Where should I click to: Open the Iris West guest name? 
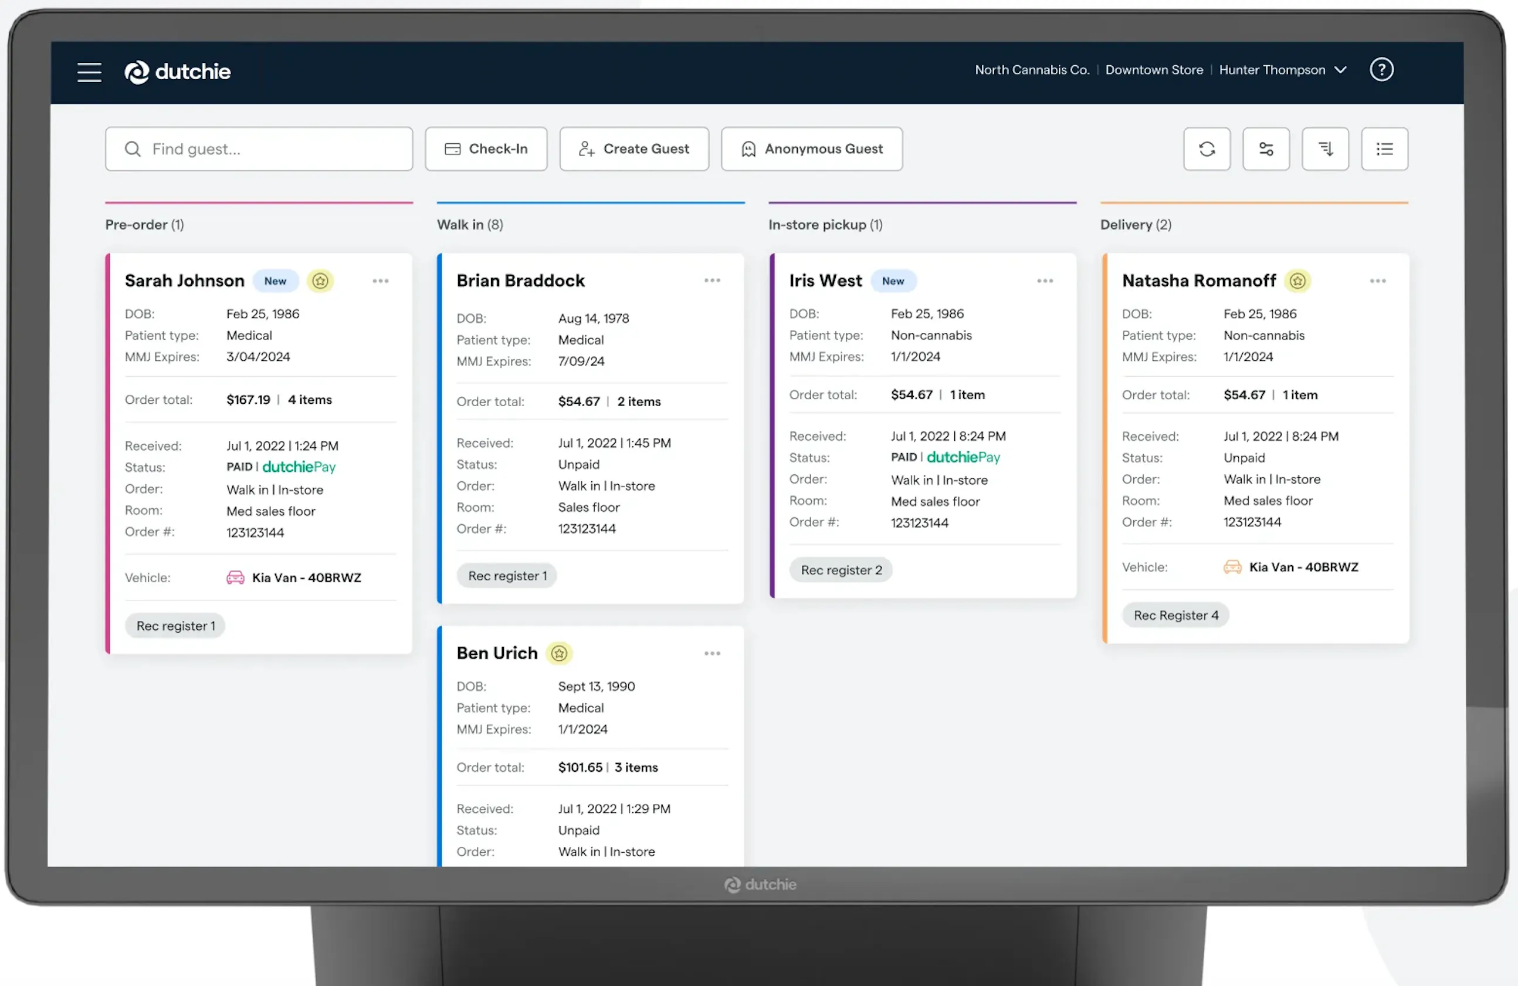(x=825, y=281)
